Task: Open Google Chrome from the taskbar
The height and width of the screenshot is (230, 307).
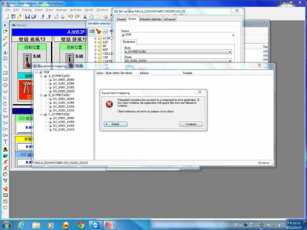Action: 81,225
